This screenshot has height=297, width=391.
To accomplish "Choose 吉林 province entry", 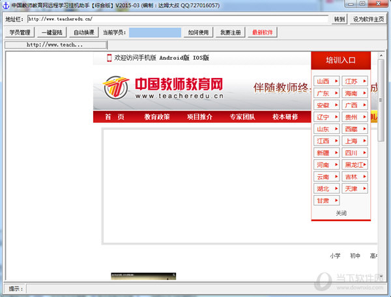I will pos(355,177).
